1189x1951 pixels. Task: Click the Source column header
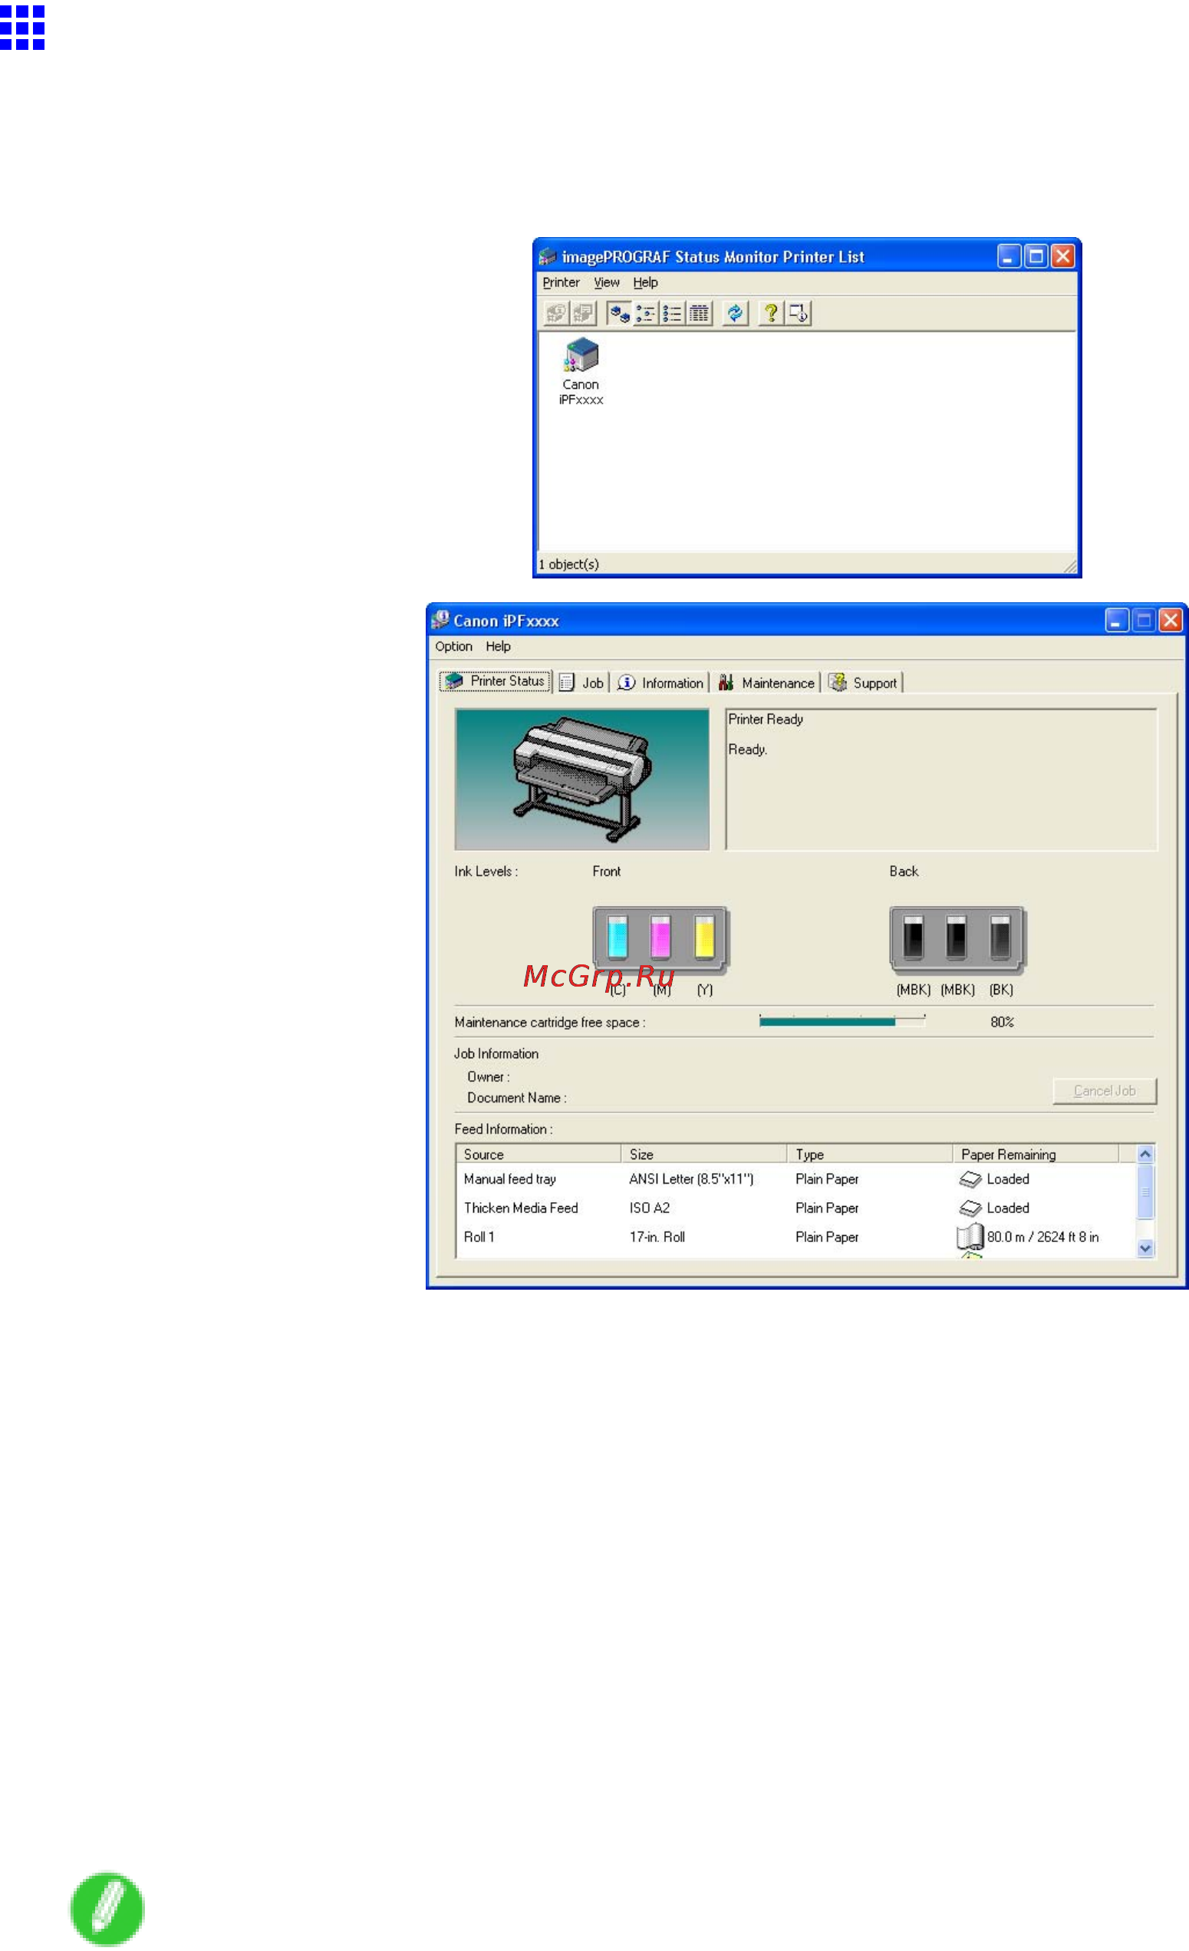click(x=539, y=1155)
